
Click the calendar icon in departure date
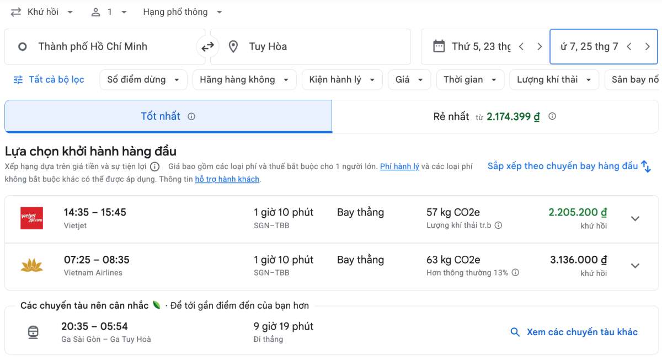click(439, 46)
